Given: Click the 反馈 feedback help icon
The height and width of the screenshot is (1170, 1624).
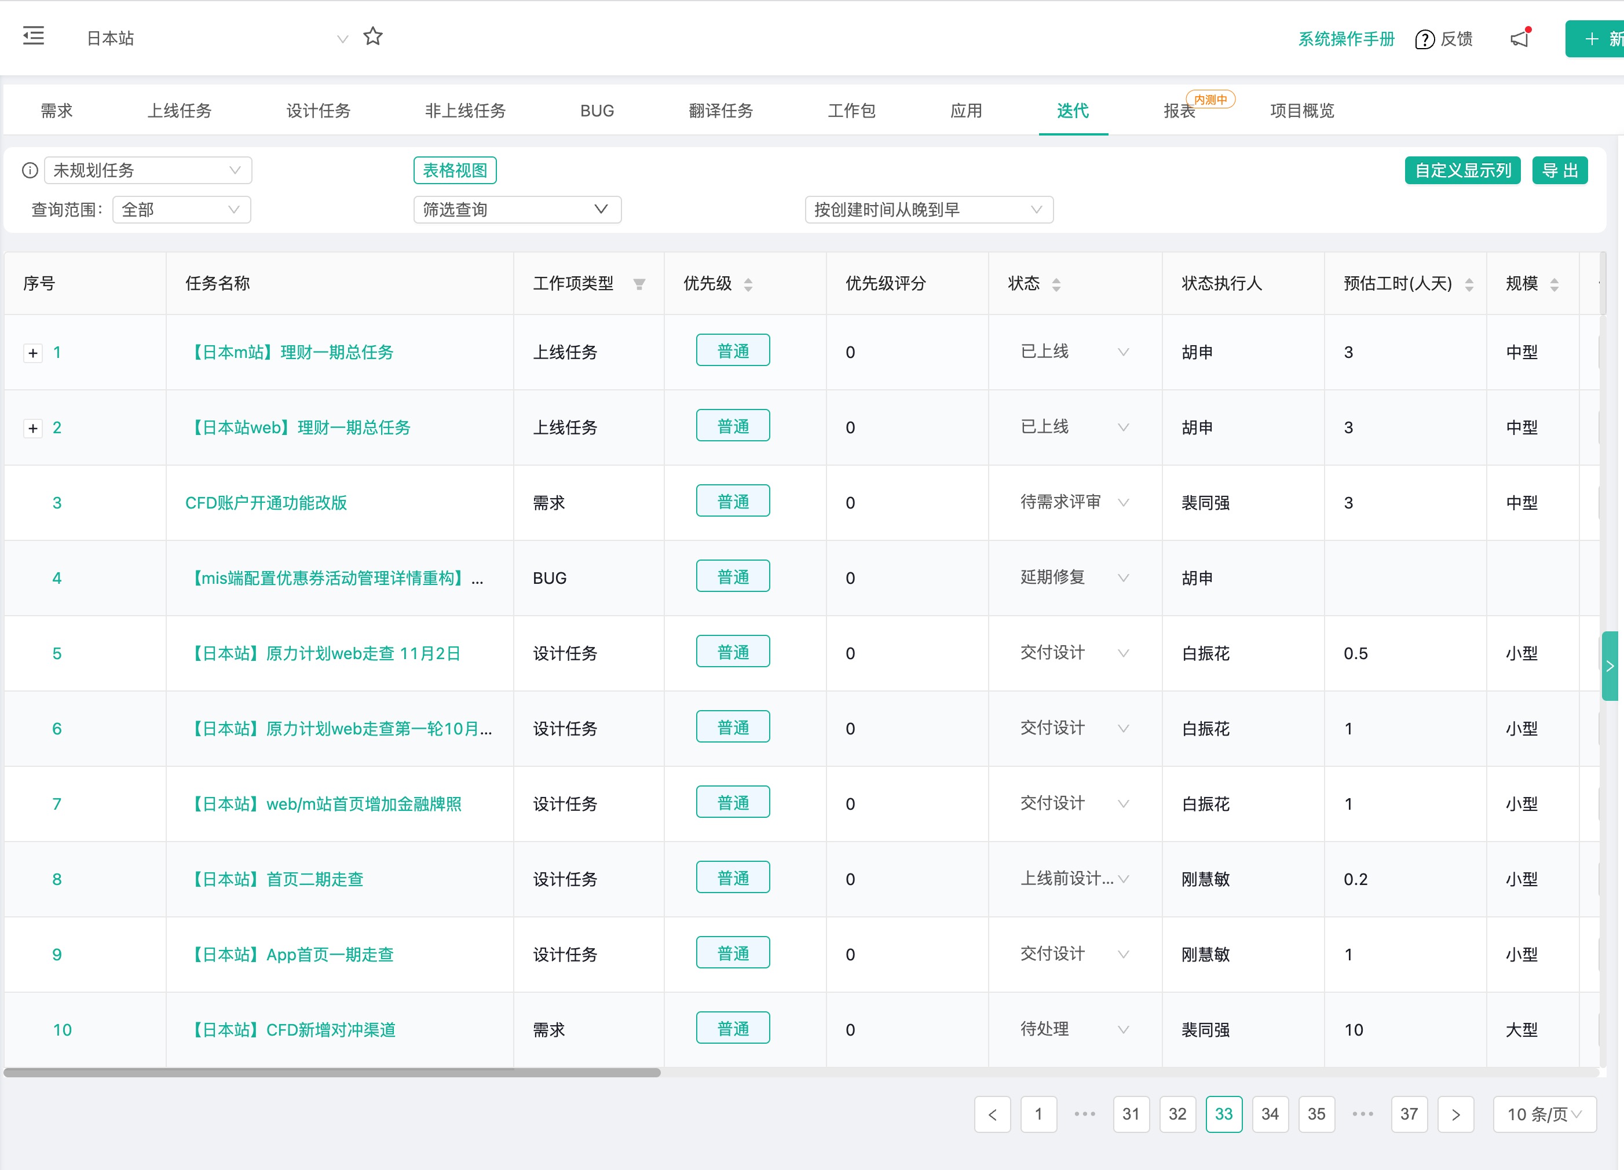Looking at the screenshot, I should [1443, 39].
